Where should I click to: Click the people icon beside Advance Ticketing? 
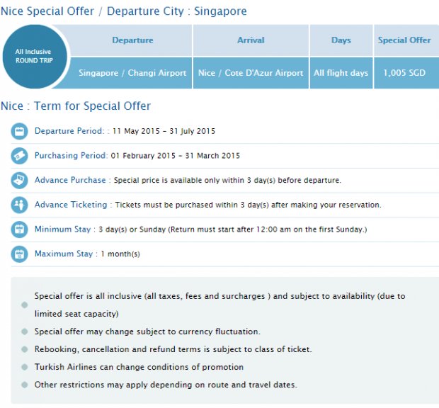coord(19,205)
